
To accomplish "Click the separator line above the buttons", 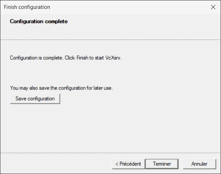I will (110, 153).
